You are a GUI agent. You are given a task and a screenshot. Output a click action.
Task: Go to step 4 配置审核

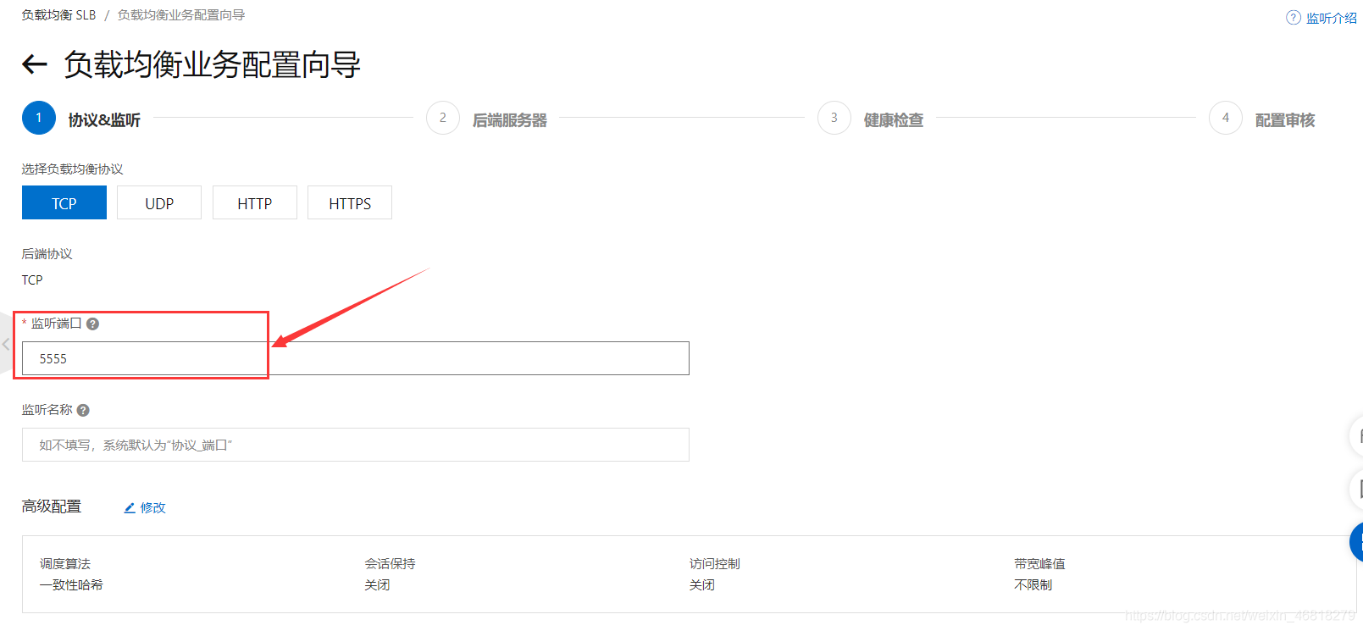1262,119
